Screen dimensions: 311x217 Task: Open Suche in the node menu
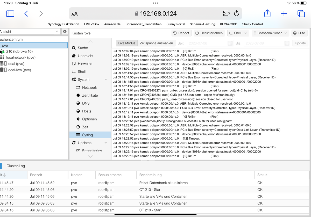[x=90, y=48]
